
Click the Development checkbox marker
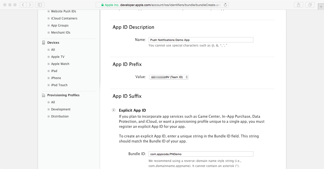coord(49,109)
